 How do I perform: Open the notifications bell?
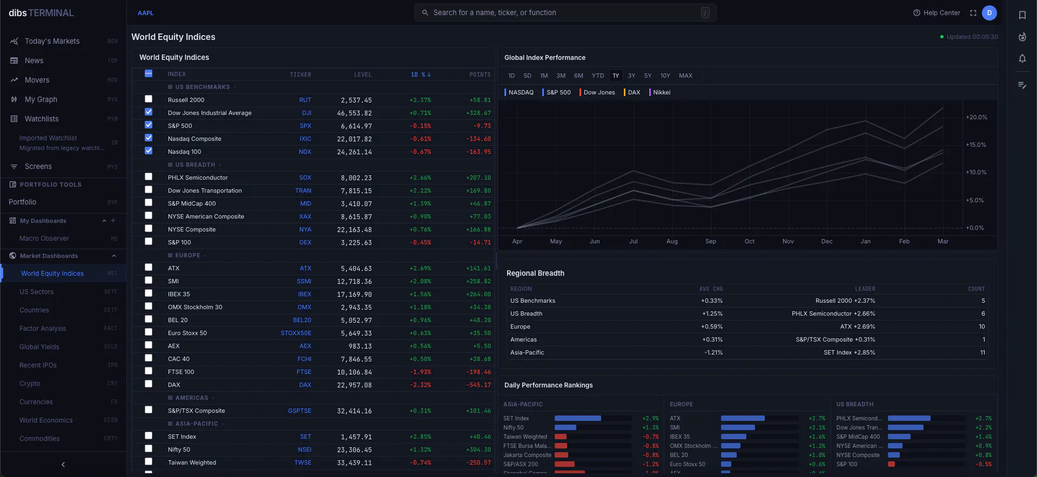(1022, 58)
